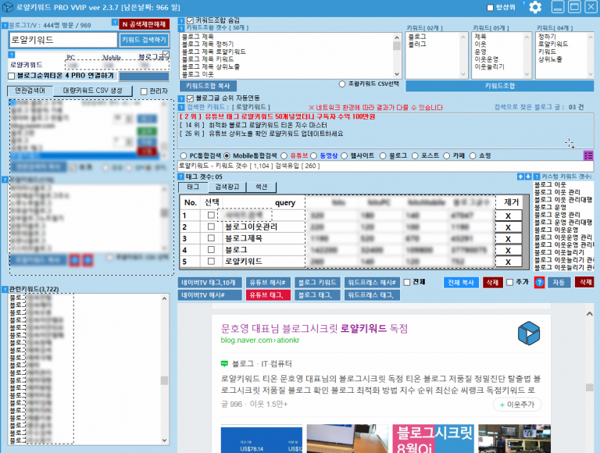Click the red-bordered blue help icon
Viewport: 600px width, 453px height.
(539, 282)
